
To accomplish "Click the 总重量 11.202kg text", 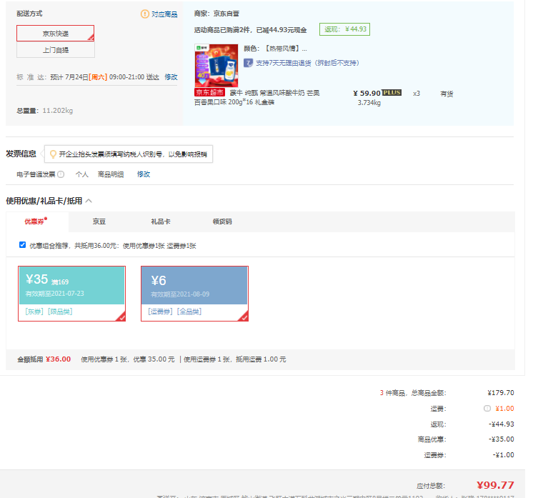I will tap(44, 111).
